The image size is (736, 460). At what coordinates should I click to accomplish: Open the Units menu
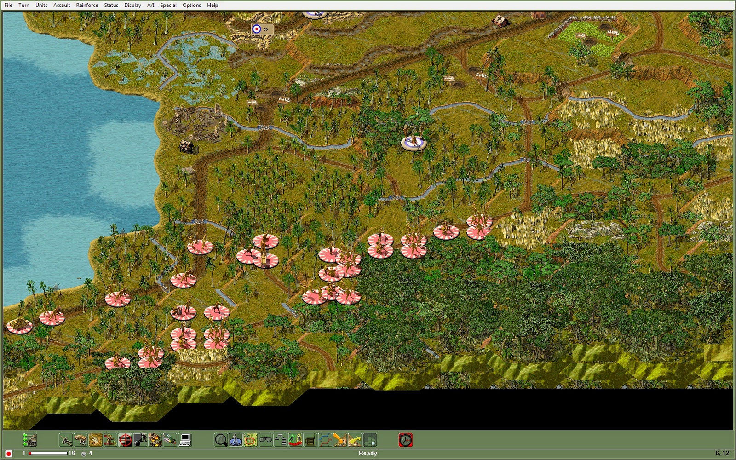pyautogui.click(x=41, y=5)
